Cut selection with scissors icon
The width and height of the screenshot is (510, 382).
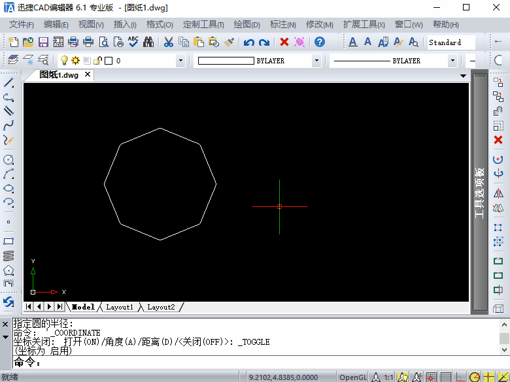click(x=169, y=42)
